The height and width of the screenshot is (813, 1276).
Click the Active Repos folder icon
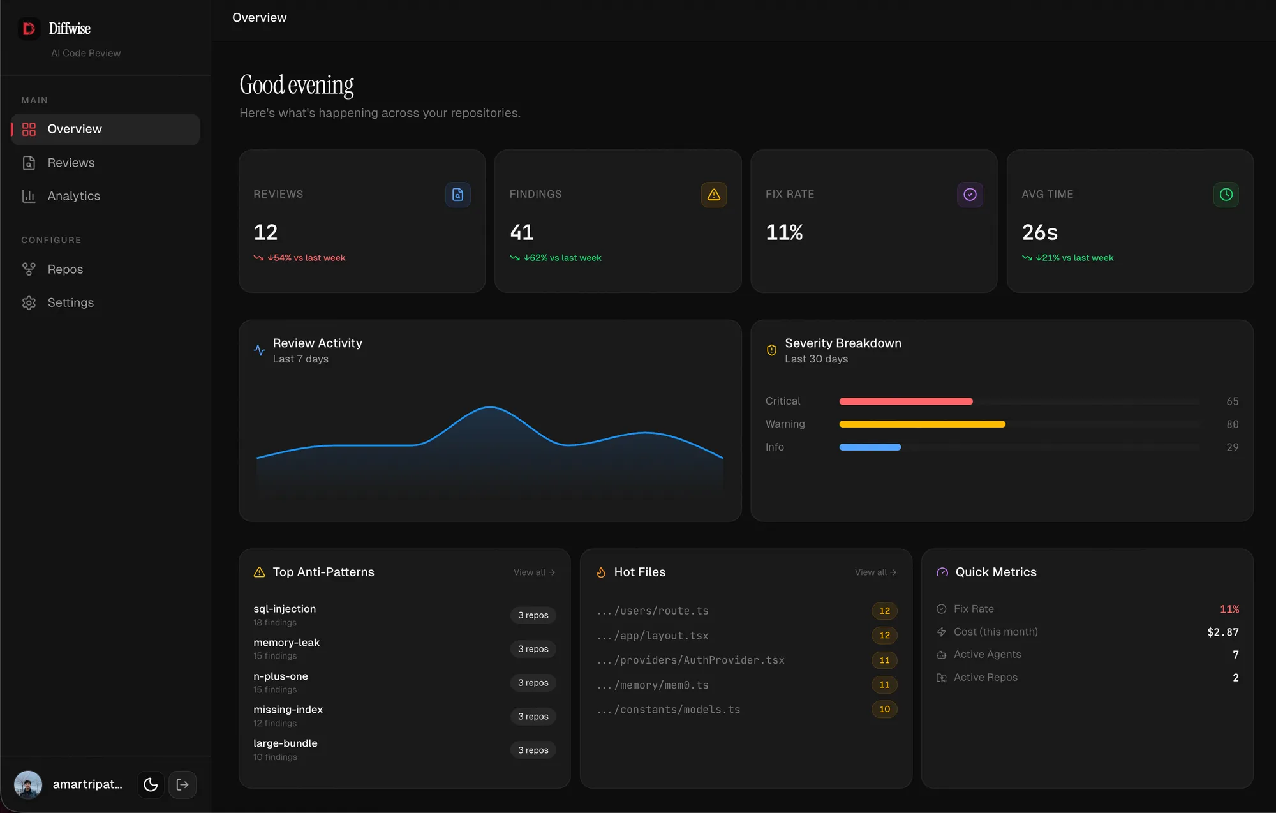[x=941, y=678]
